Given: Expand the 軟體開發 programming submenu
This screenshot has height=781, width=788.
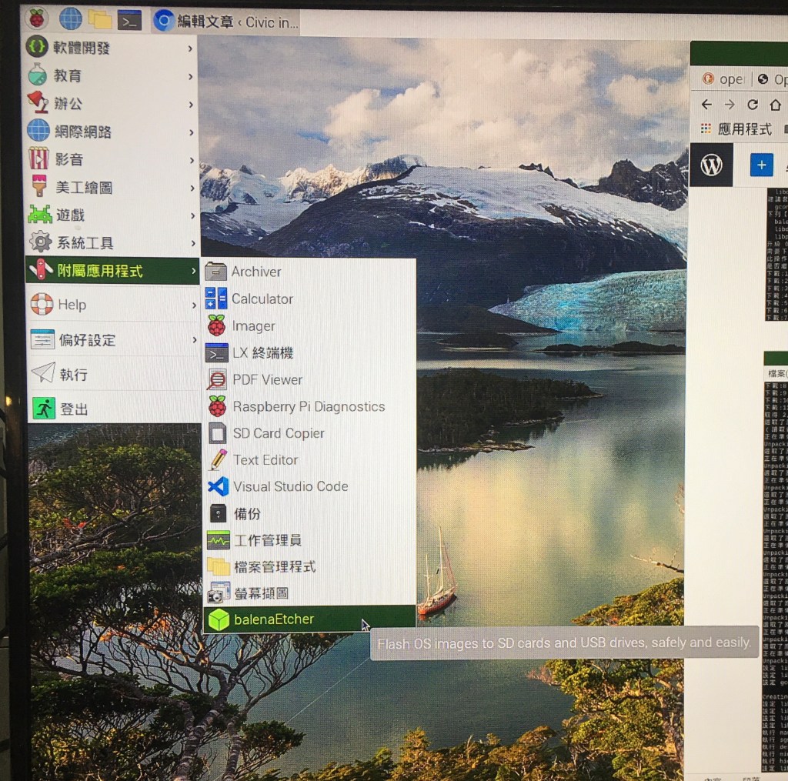Looking at the screenshot, I should point(82,48).
